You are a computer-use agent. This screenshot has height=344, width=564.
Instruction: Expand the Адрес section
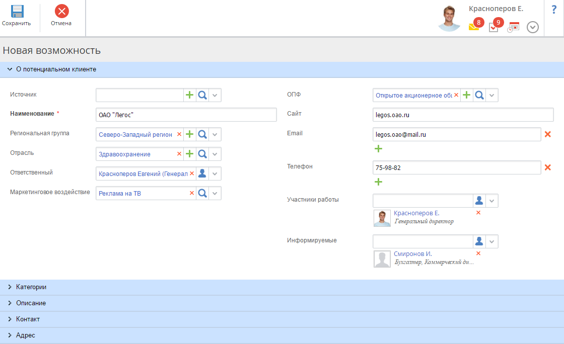pyautogui.click(x=25, y=335)
